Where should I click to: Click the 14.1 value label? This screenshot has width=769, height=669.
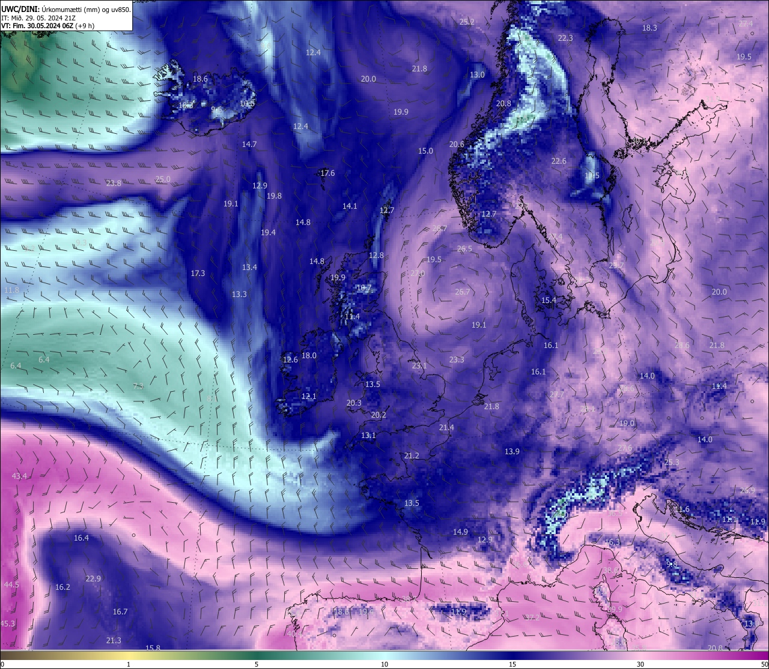pyautogui.click(x=350, y=206)
